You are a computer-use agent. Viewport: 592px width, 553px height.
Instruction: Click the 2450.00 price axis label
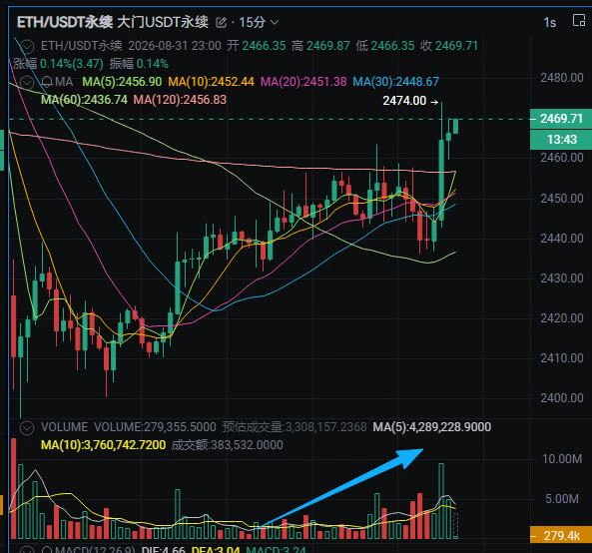[562, 199]
